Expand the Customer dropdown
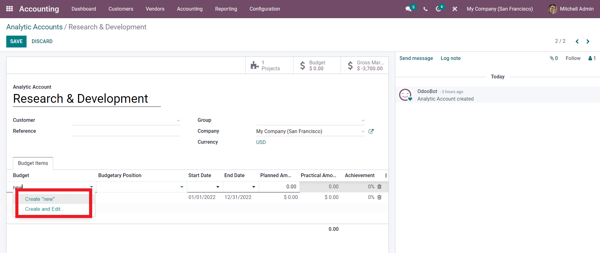The height and width of the screenshot is (253, 600). (178, 121)
